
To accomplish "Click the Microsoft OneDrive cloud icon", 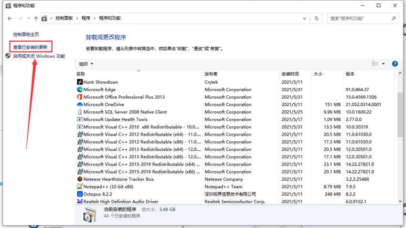I will coord(80,104).
